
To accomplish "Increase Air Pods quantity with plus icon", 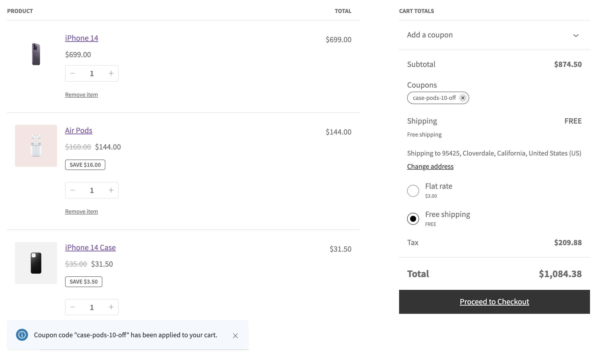I will (x=111, y=190).
